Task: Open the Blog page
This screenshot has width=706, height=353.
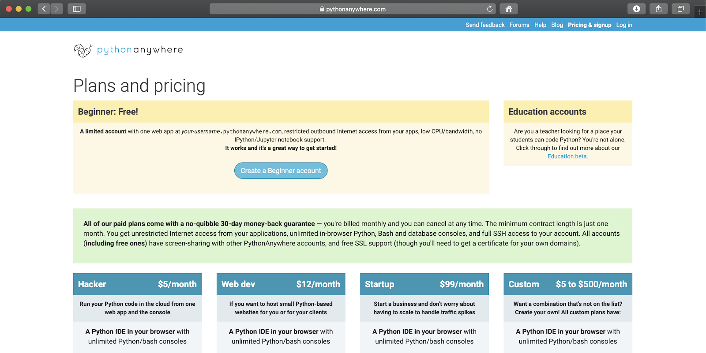Action: click(x=557, y=25)
